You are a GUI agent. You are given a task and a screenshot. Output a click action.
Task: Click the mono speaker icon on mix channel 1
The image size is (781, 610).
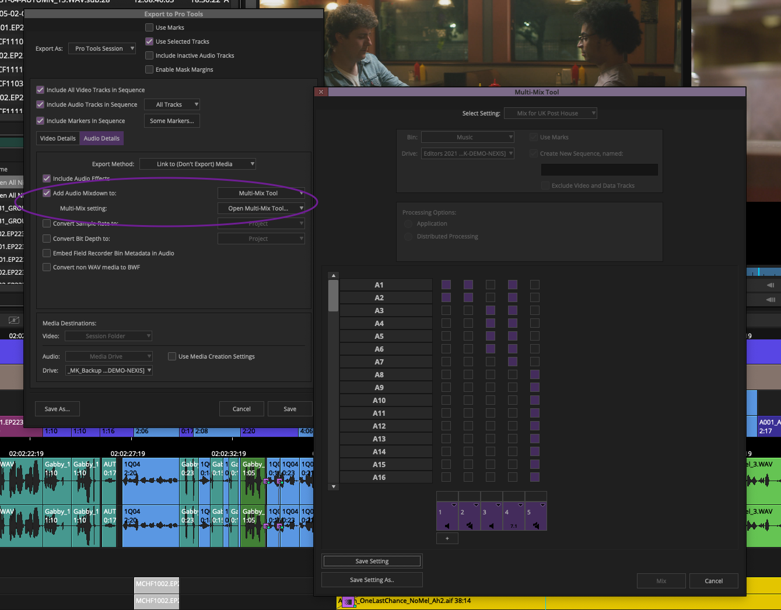point(447,525)
